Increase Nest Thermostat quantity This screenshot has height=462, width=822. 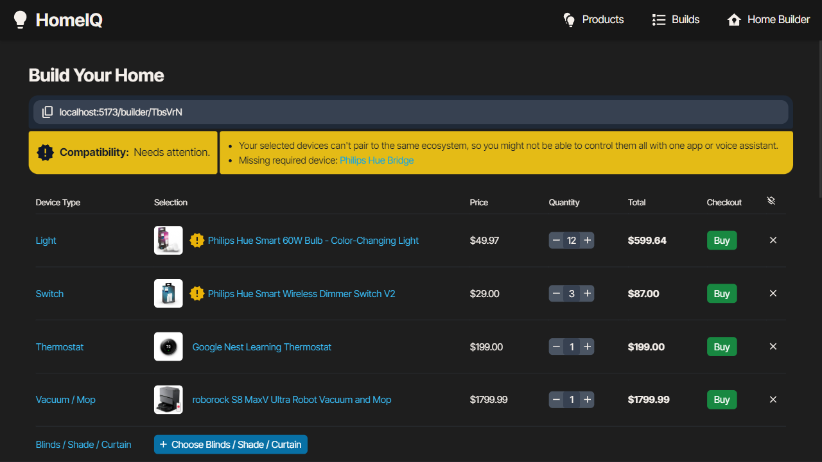[587, 347]
